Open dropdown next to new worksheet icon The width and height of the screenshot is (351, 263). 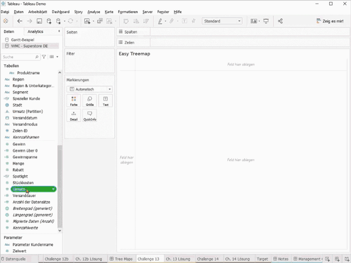tap(93, 21)
